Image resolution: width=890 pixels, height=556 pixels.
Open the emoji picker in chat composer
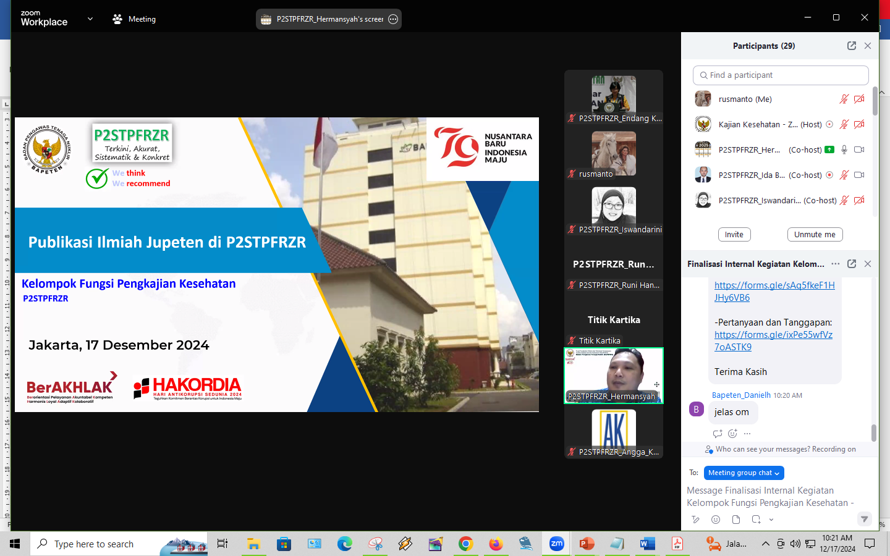(x=716, y=520)
